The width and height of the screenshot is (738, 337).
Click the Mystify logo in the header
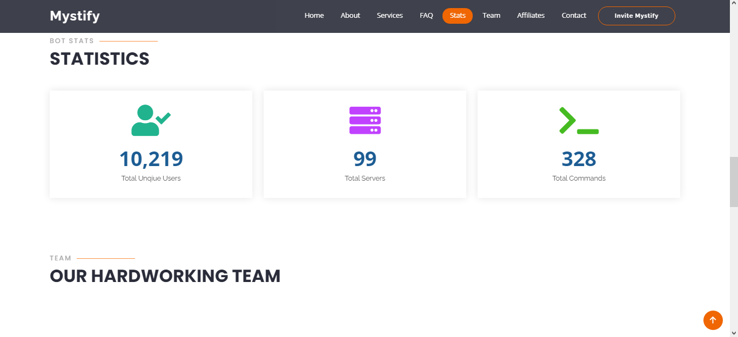click(75, 16)
